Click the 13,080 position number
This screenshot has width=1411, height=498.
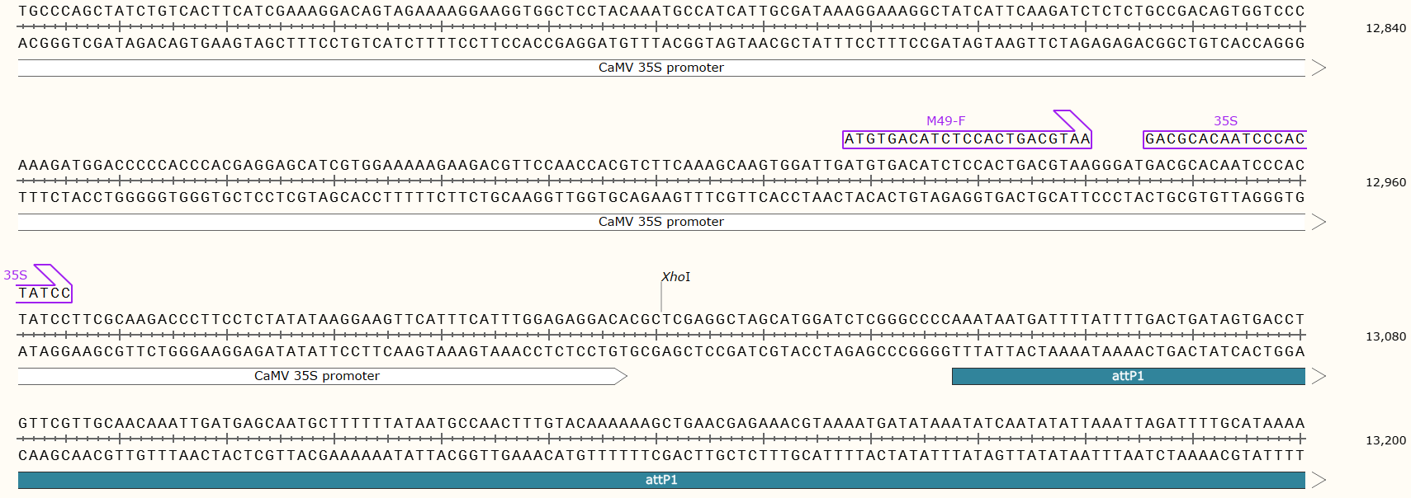pyautogui.click(x=1385, y=336)
